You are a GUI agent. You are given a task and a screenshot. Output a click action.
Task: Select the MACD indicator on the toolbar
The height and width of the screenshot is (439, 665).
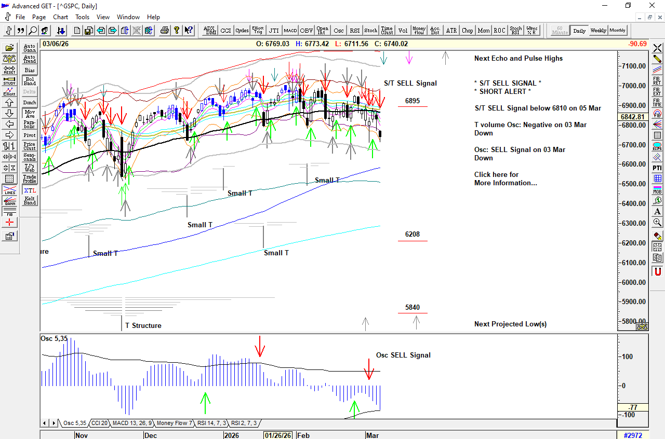pyautogui.click(x=290, y=30)
